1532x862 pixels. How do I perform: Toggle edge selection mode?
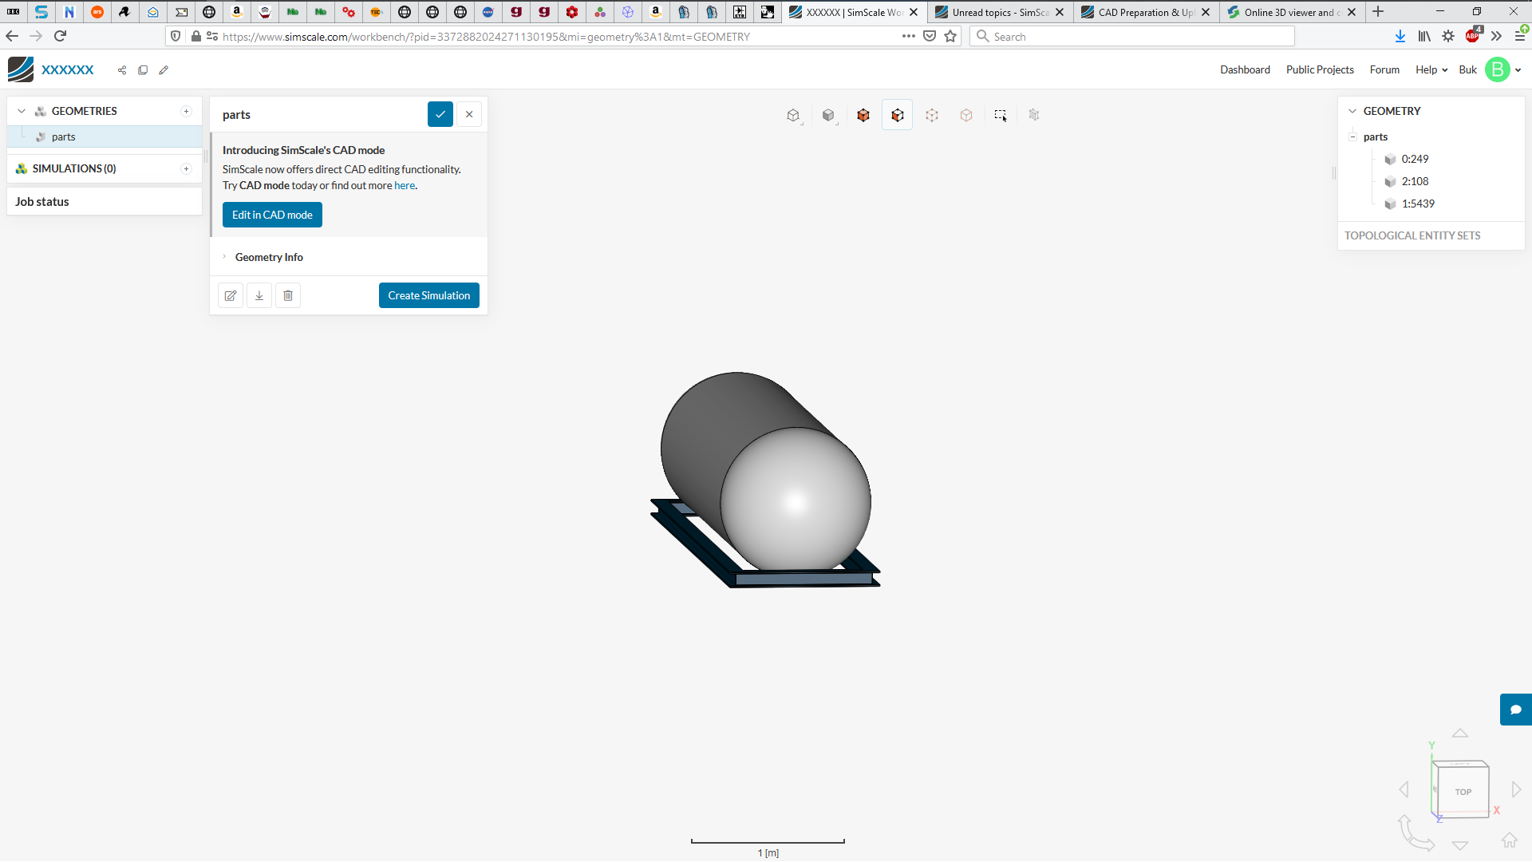931,115
